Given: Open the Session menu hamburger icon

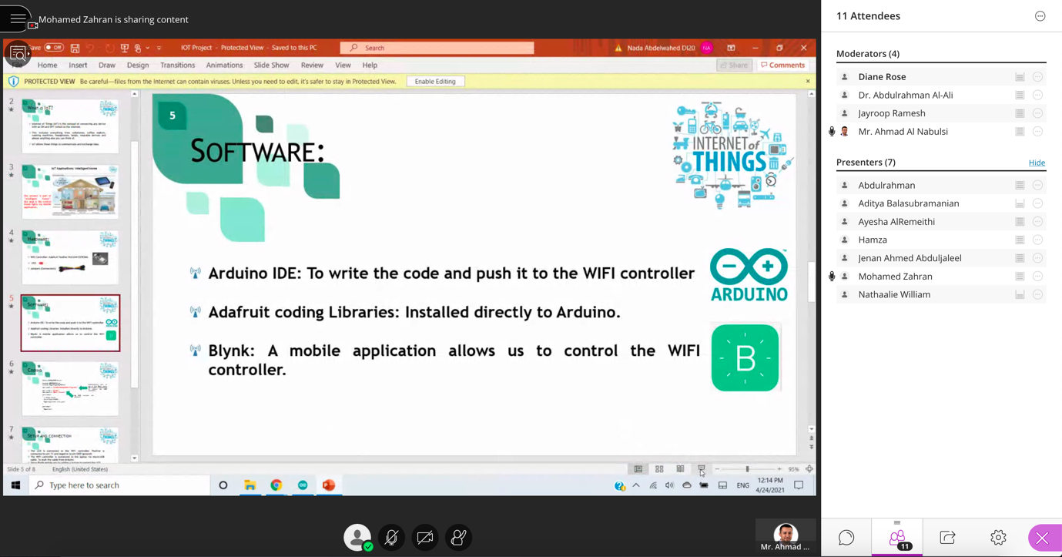Looking at the screenshot, I should [x=17, y=18].
